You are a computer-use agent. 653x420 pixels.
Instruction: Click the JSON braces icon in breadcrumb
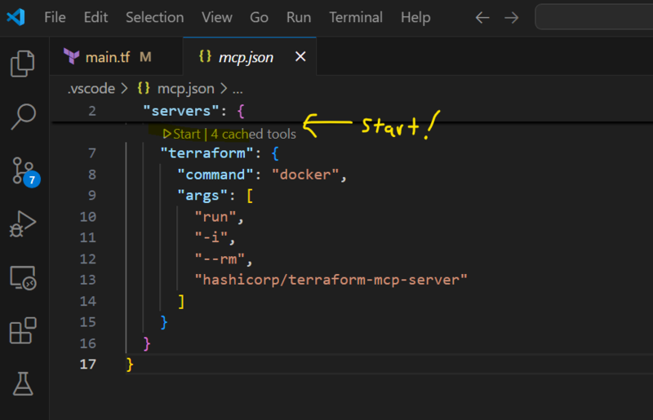144,88
